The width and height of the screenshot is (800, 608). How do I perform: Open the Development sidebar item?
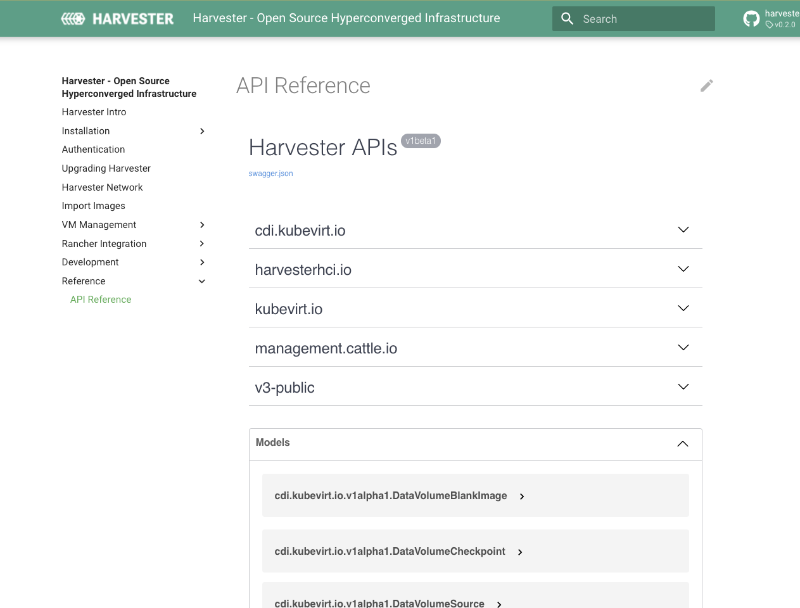[90, 262]
